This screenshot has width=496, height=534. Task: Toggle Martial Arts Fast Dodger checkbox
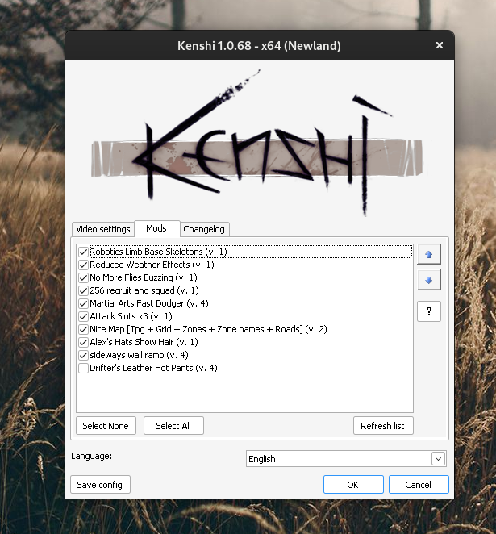(x=83, y=303)
